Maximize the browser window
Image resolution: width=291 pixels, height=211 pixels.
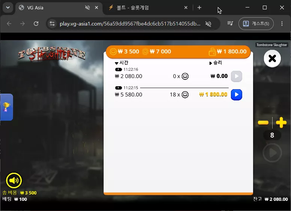265,7
